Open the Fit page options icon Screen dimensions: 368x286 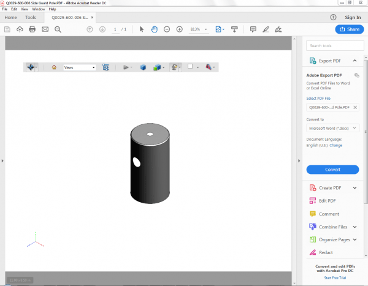coord(220,29)
